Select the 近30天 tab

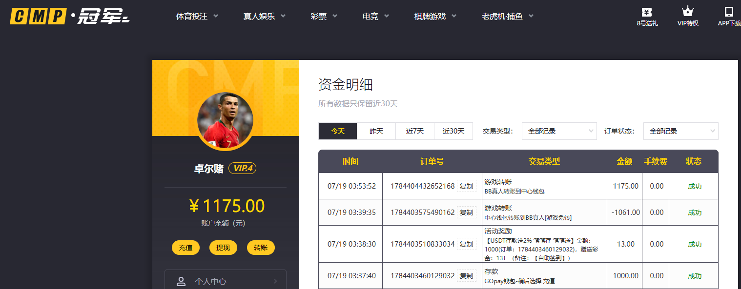[453, 131]
